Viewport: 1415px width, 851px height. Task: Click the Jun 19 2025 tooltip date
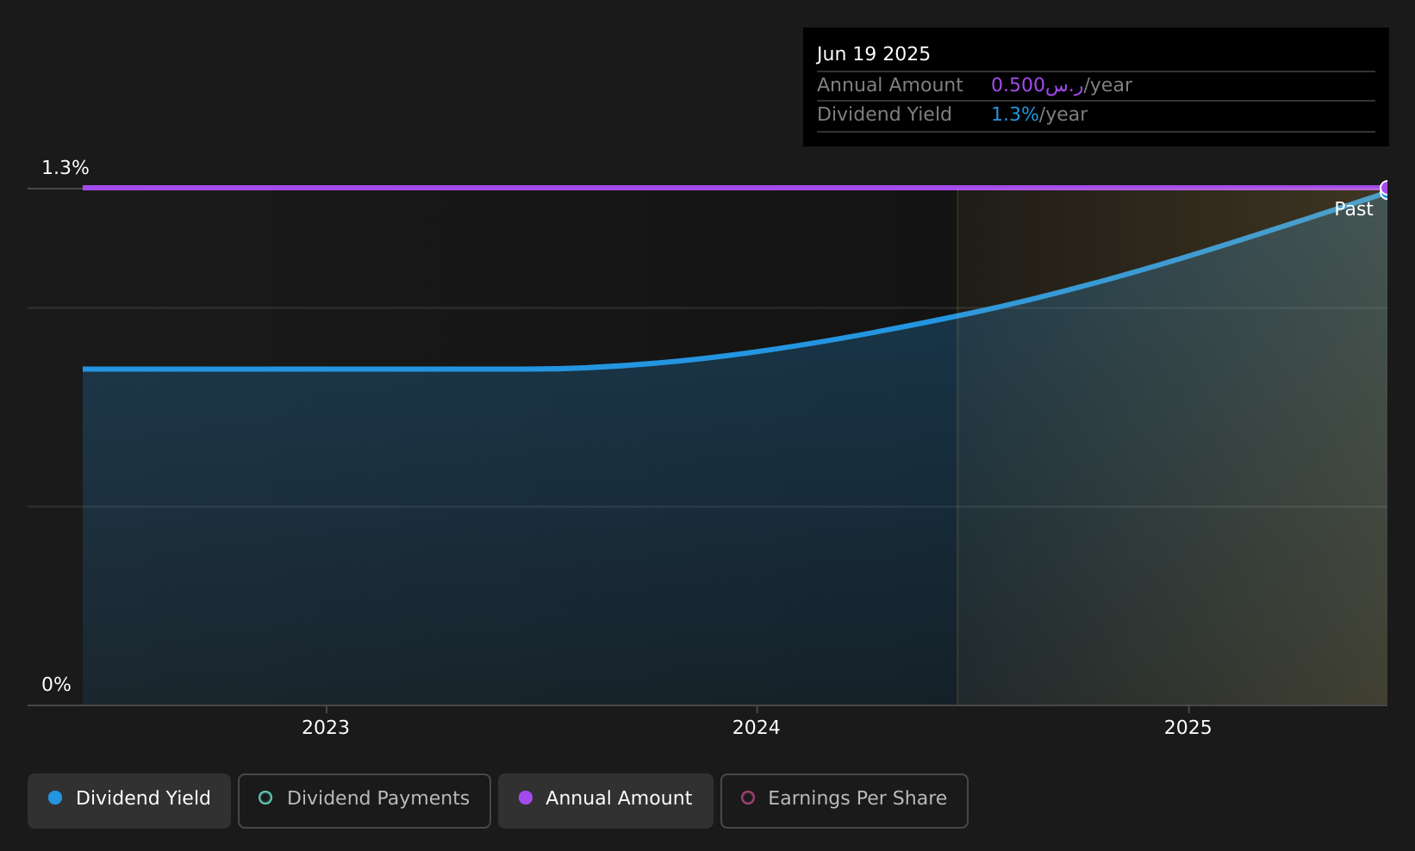[874, 54]
